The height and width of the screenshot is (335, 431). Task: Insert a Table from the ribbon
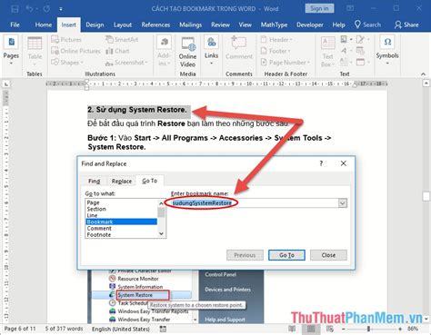(x=35, y=50)
